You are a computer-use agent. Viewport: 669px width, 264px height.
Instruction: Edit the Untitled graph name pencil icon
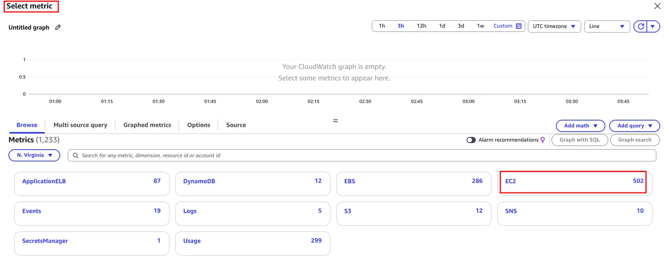click(58, 27)
